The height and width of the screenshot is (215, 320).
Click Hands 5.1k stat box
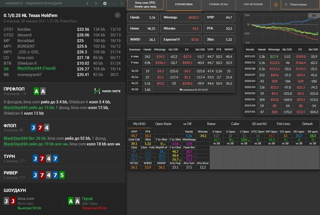(143, 17)
